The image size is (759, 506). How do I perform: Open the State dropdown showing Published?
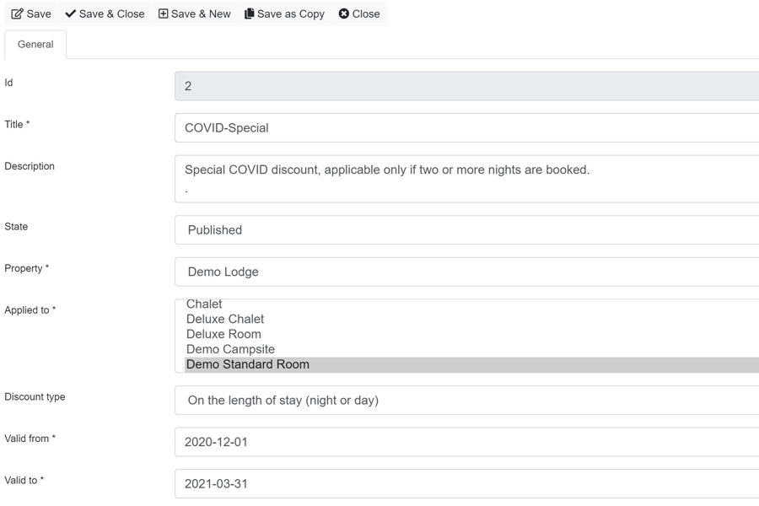click(x=466, y=230)
